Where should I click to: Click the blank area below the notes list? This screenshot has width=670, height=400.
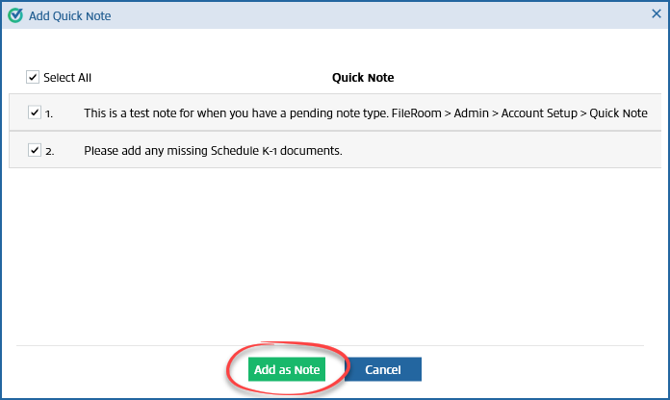[335, 255]
